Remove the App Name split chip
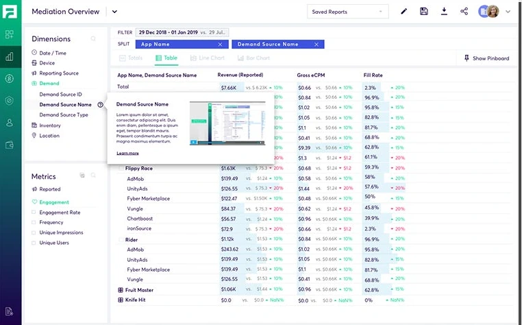The height and width of the screenshot is (325, 522). [x=220, y=45]
